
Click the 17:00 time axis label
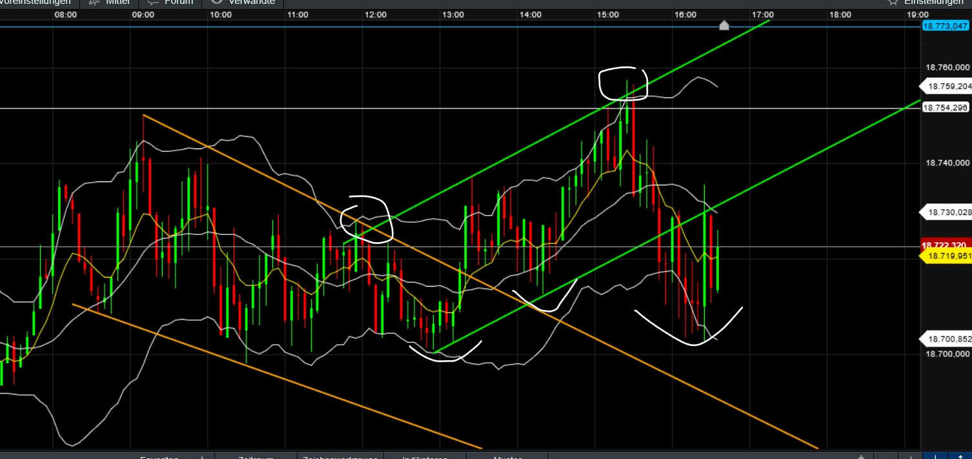click(x=763, y=14)
